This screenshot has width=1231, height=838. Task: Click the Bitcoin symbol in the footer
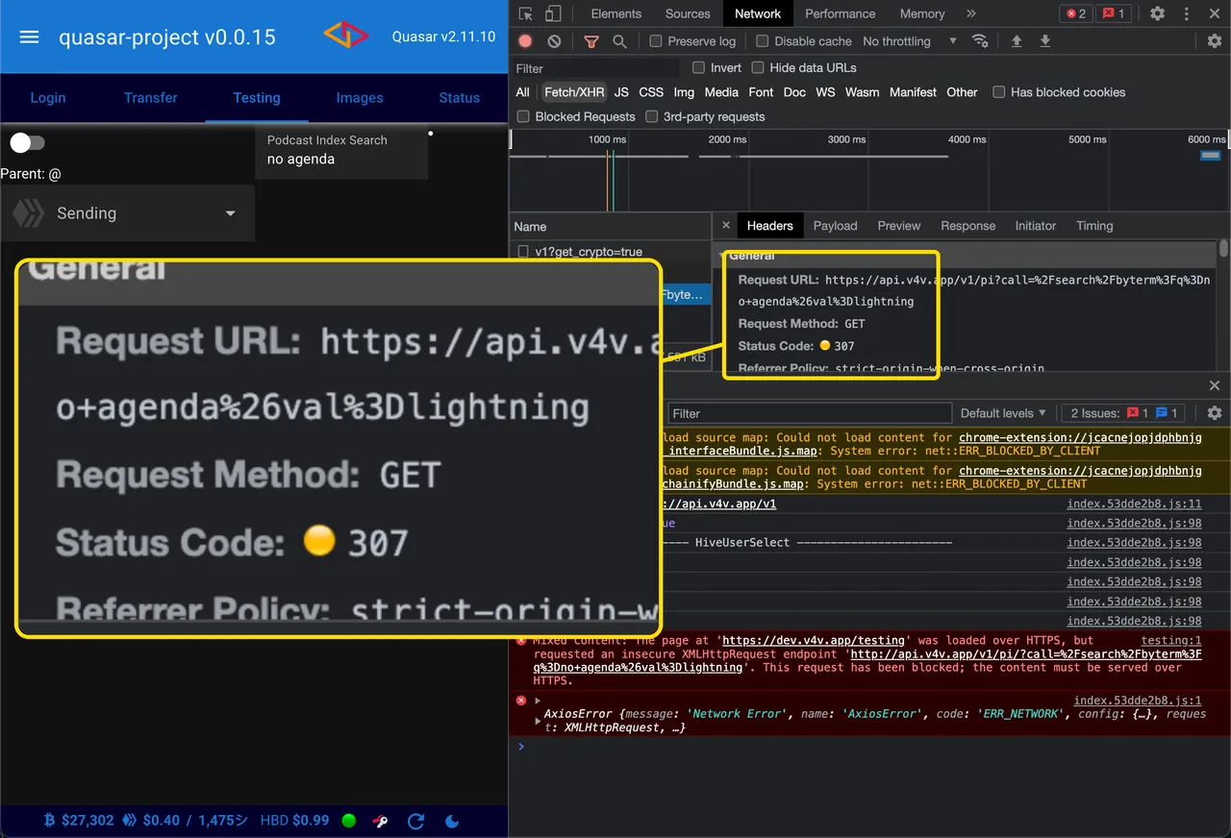50,821
